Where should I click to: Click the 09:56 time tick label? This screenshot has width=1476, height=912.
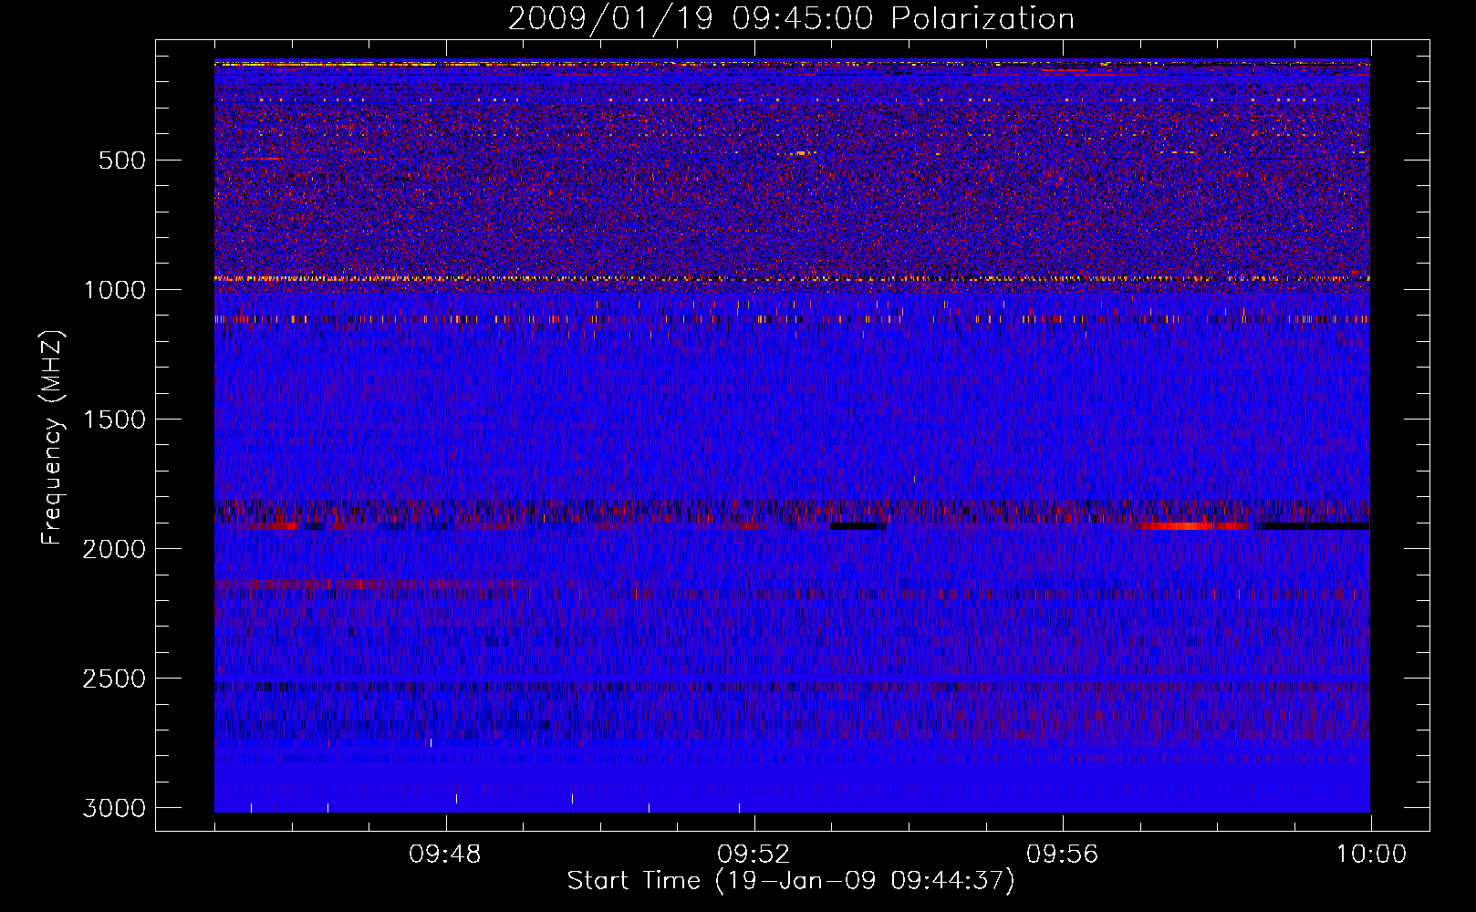point(1062,855)
